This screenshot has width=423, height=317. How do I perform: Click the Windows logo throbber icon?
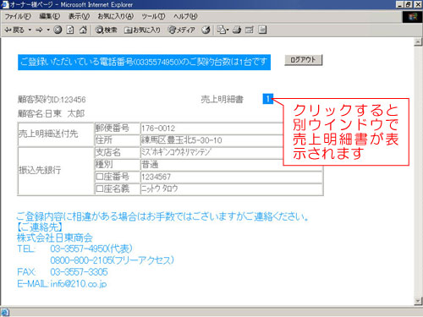[x=413, y=17]
